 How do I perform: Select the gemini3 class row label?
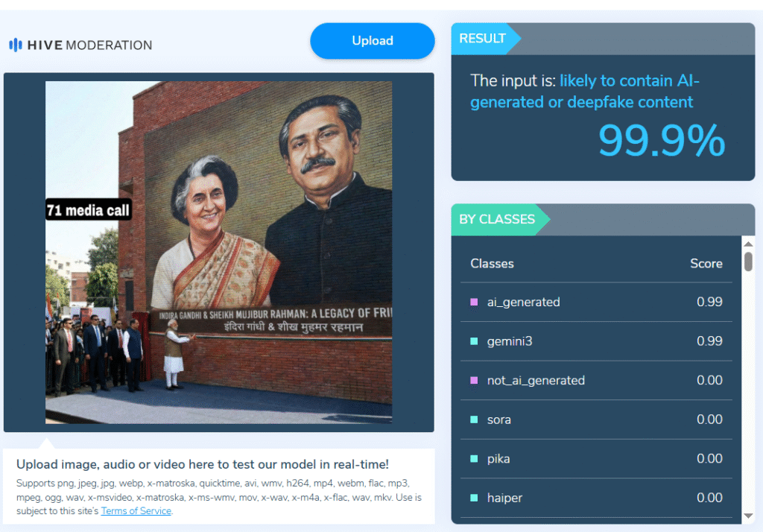pyautogui.click(x=509, y=341)
